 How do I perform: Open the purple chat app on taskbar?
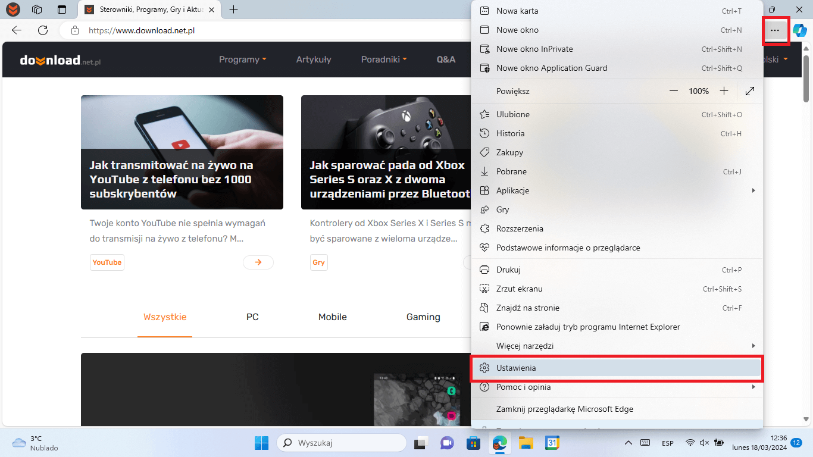[447, 443]
